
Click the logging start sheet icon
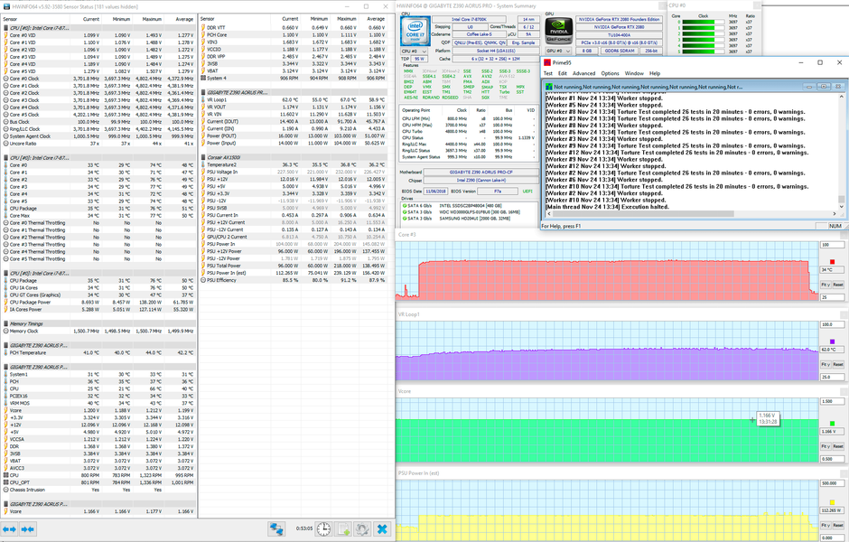click(343, 528)
